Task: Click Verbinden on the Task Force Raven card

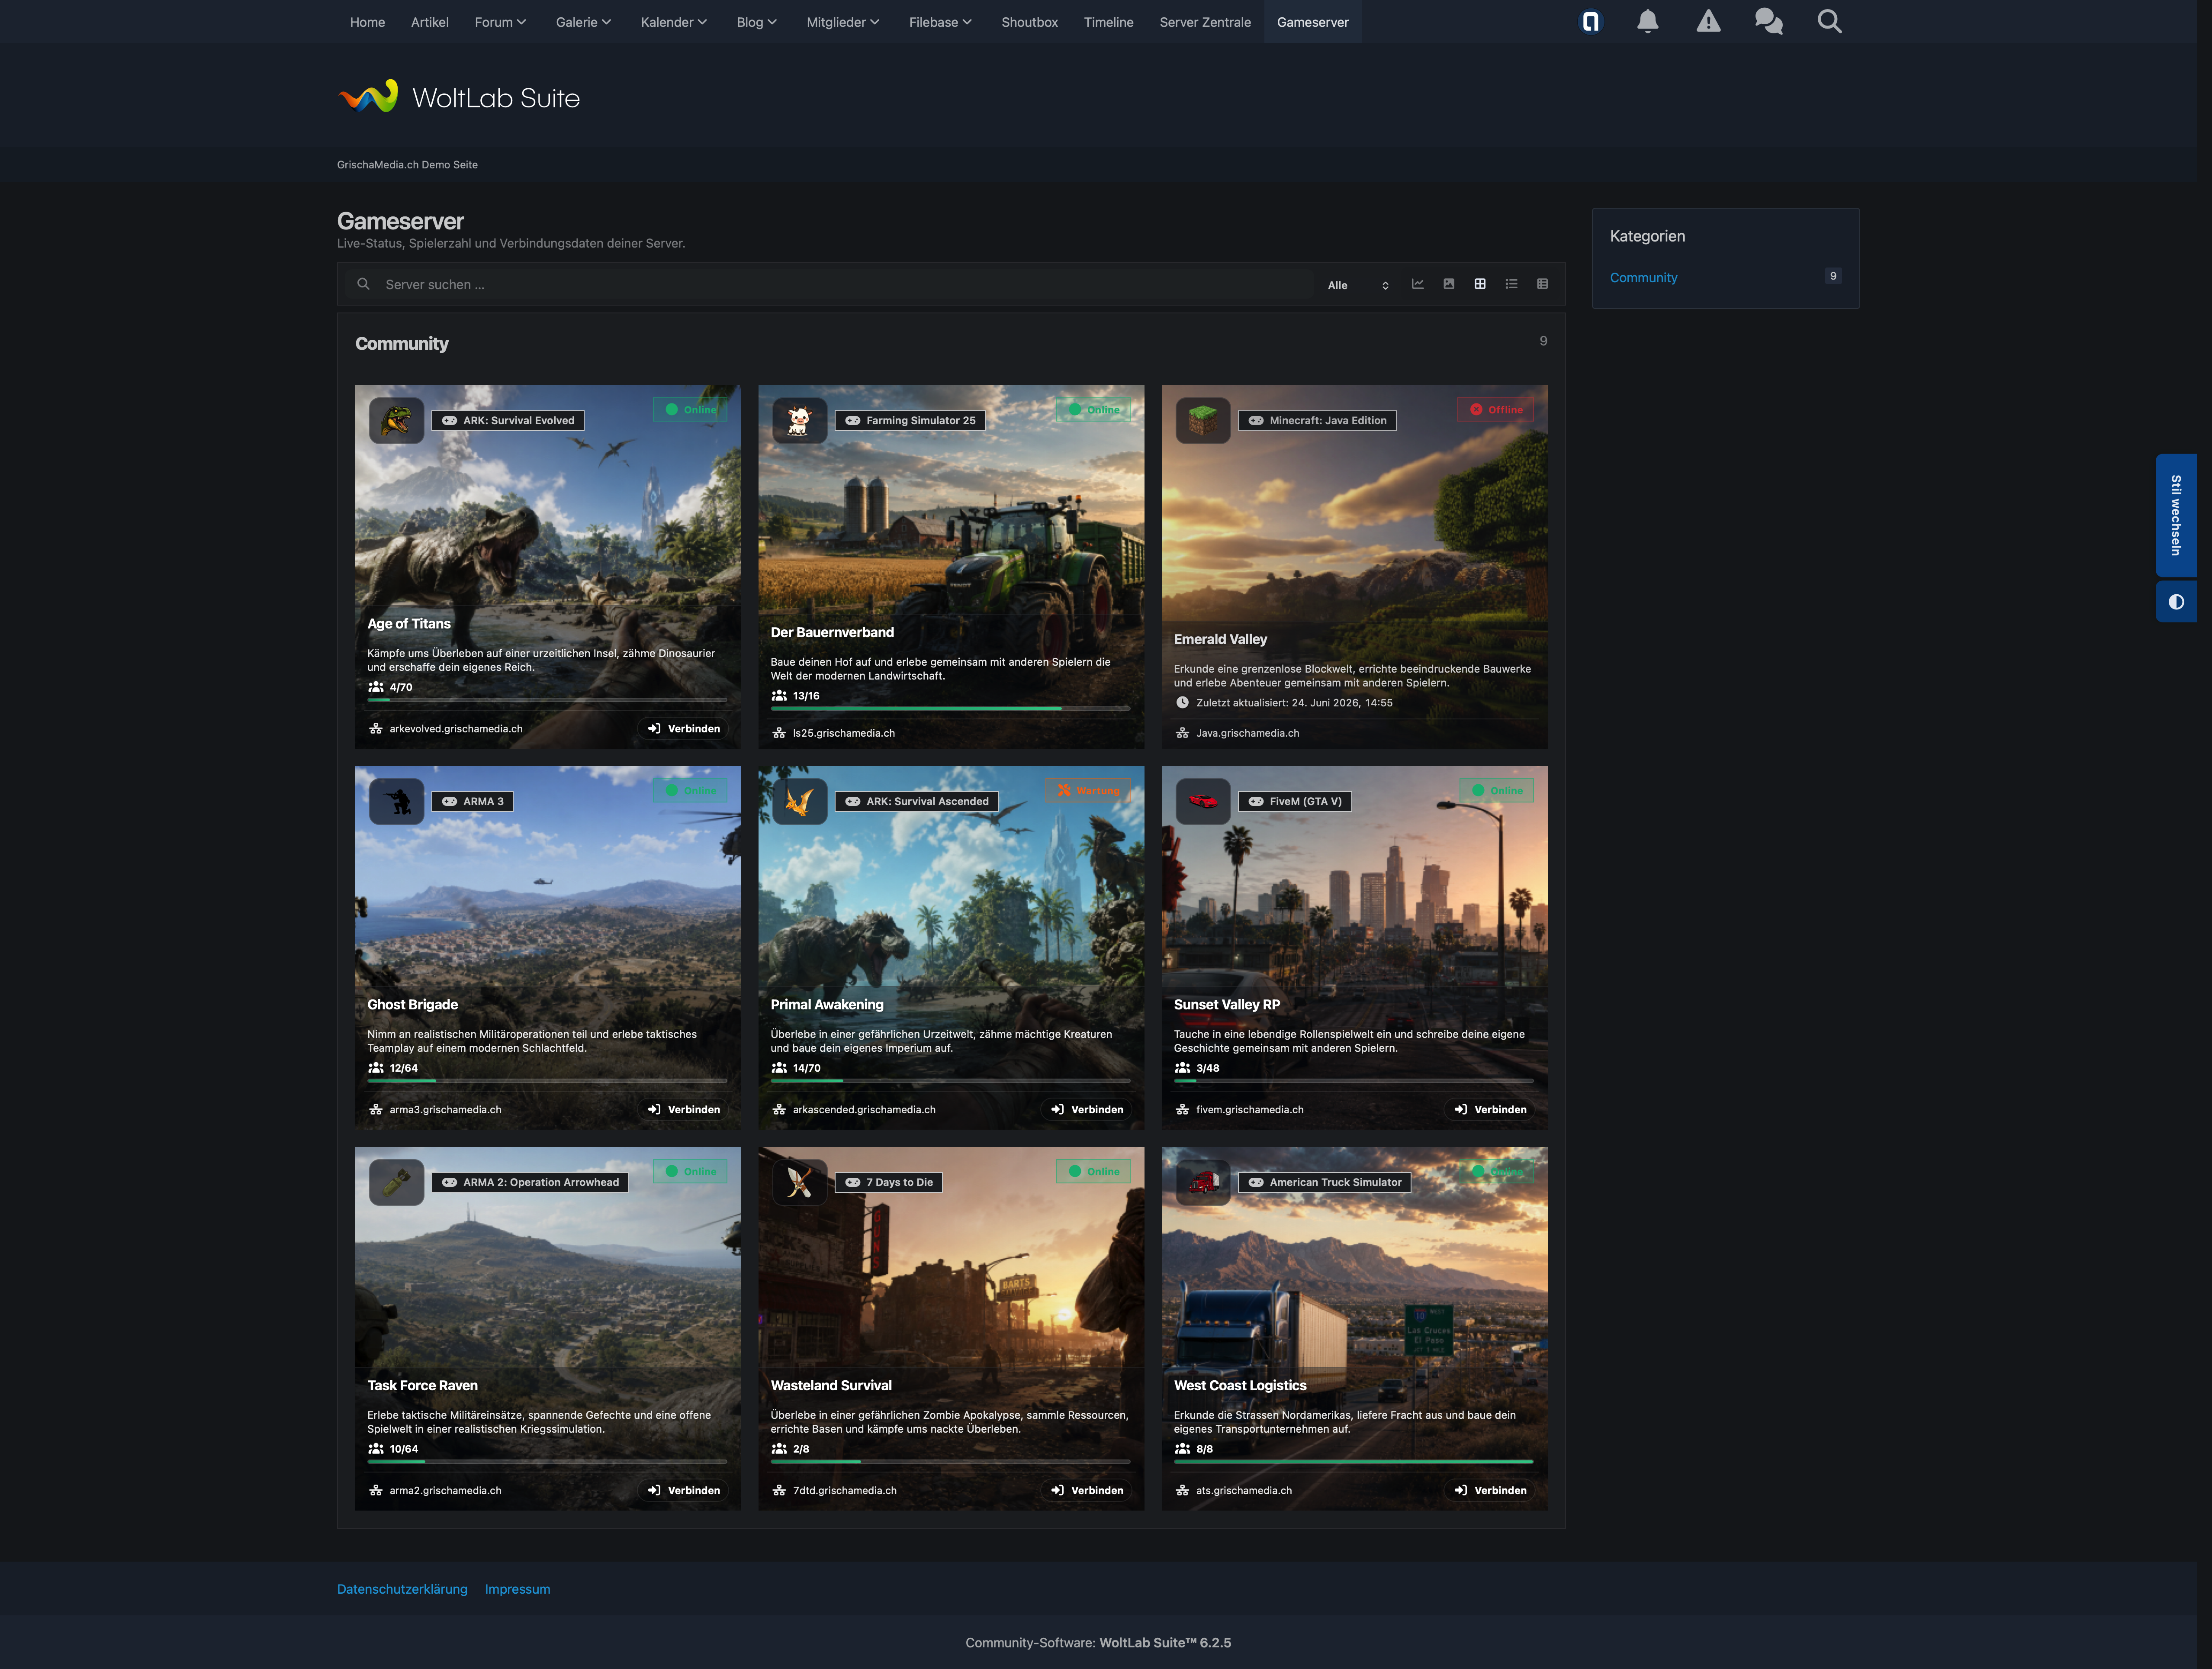Action: [684, 1491]
